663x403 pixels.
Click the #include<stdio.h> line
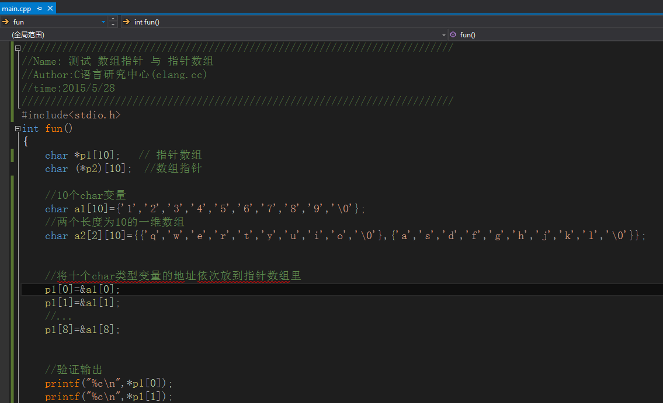[x=71, y=115]
